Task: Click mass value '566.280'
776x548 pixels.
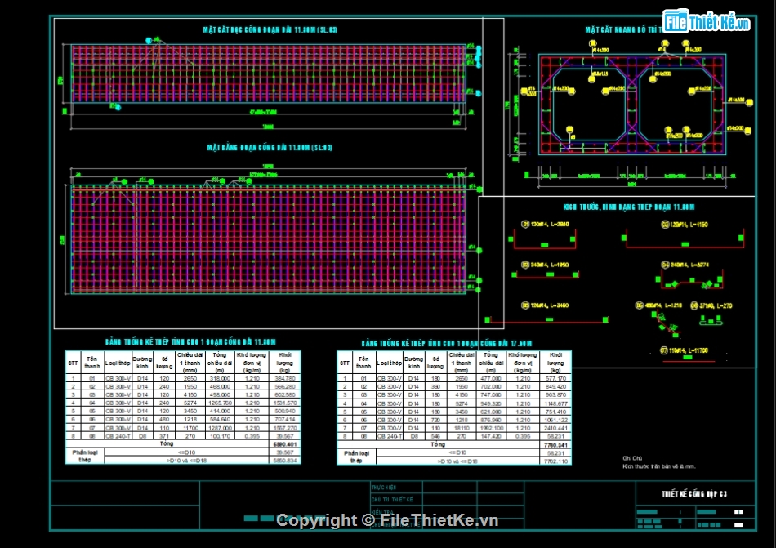Action: 285,387
